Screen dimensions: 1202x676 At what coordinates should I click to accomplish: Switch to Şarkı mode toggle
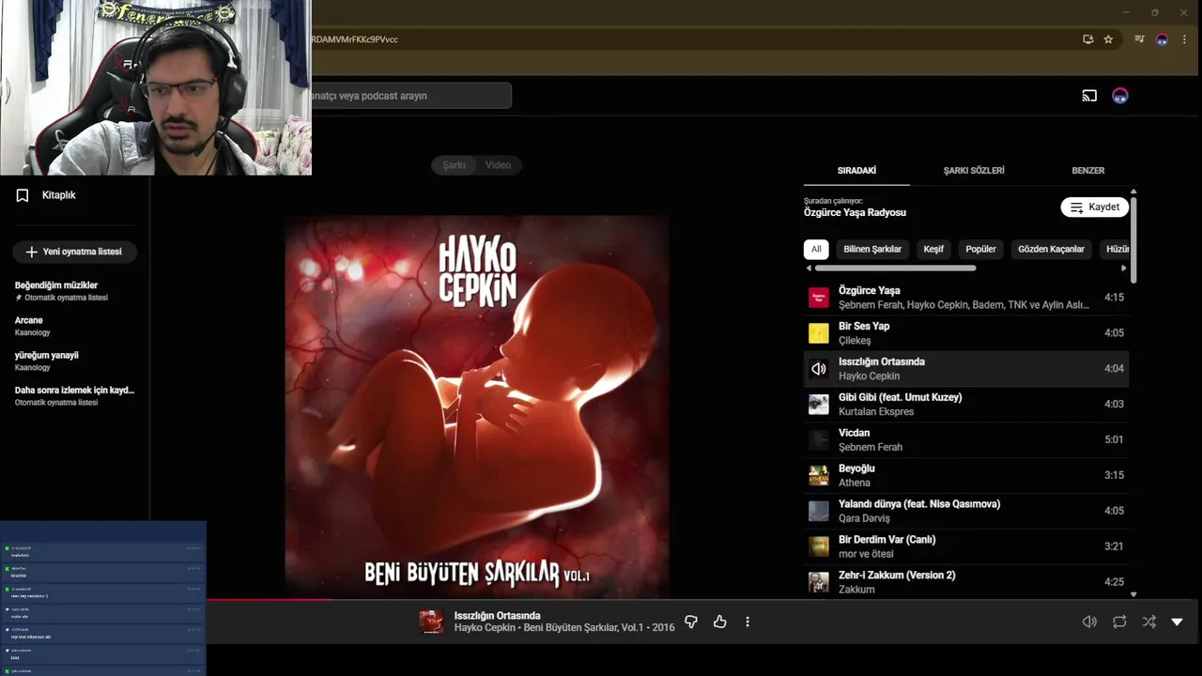454,165
